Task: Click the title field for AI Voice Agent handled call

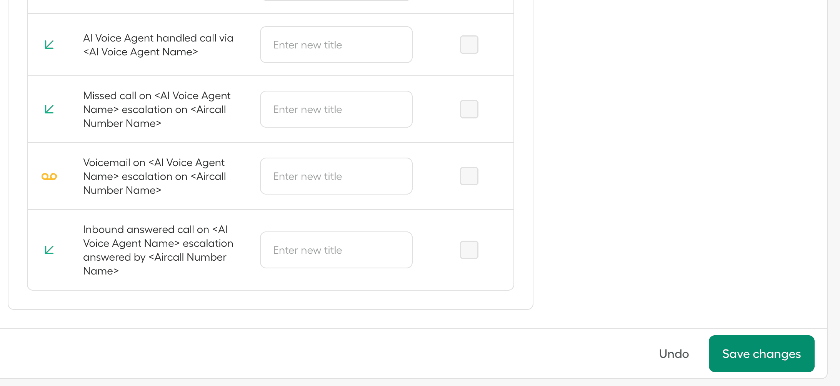Action: click(336, 45)
